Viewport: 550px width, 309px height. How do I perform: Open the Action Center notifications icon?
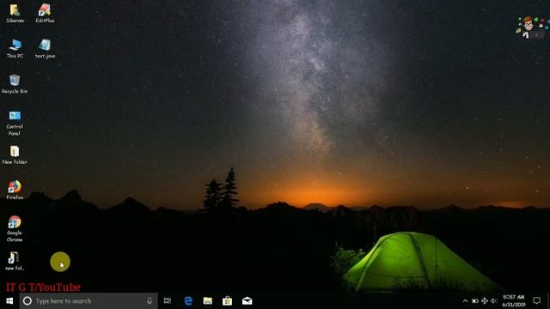point(536,301)
